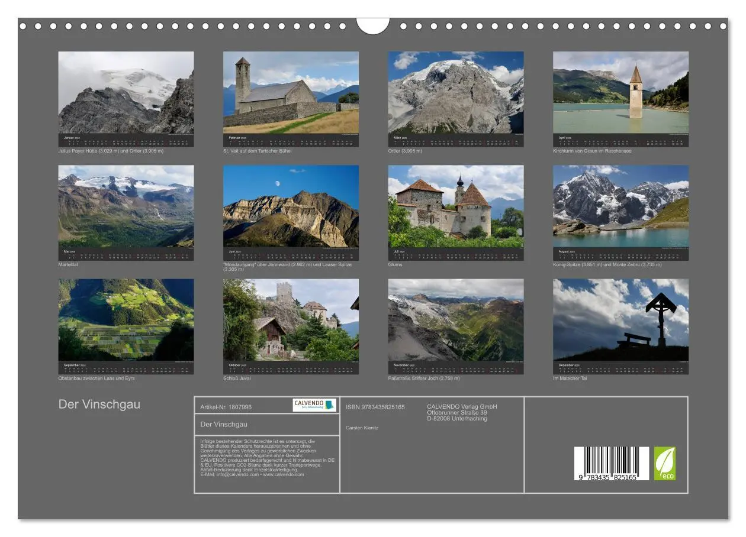The image size is (746, 537).
Task: Click caption 'Martelltal'
Action: 68,265
